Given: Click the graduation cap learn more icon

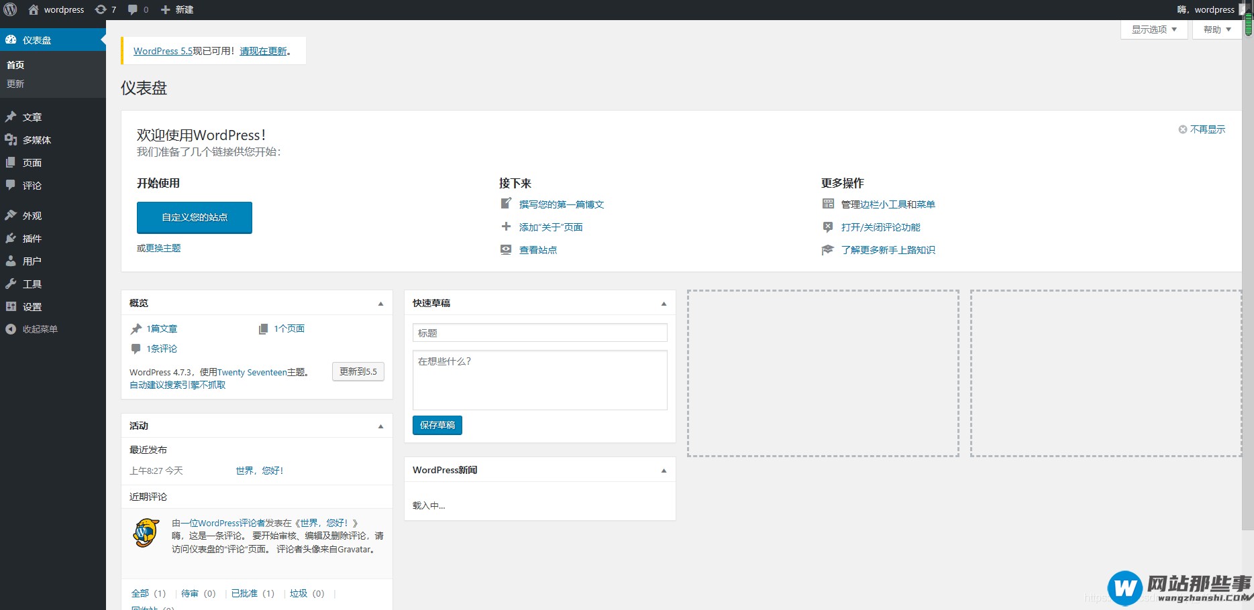Looking at the screenshot, I should click(828, 249).
